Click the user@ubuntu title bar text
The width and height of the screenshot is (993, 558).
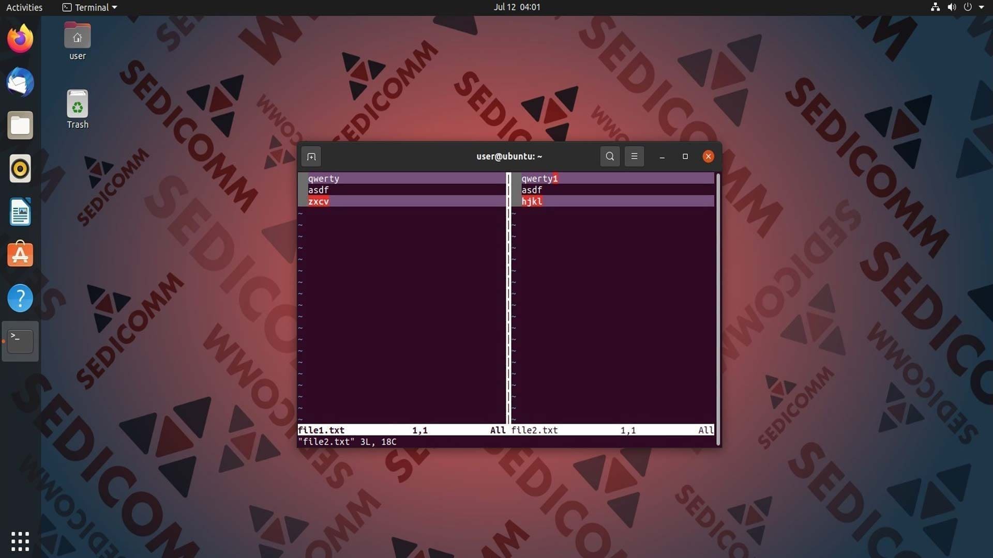(x=509, y=157)
